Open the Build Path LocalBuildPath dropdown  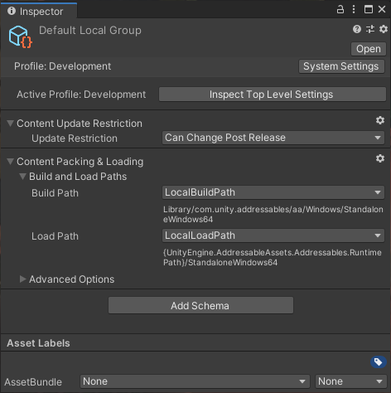click(x=273, y=192)
